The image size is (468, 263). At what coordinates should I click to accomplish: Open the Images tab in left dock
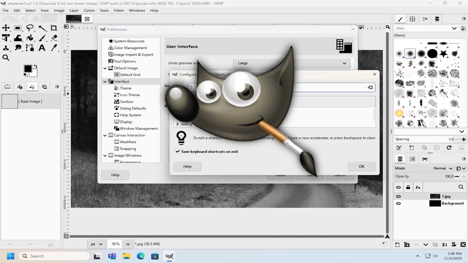(45, 87)
